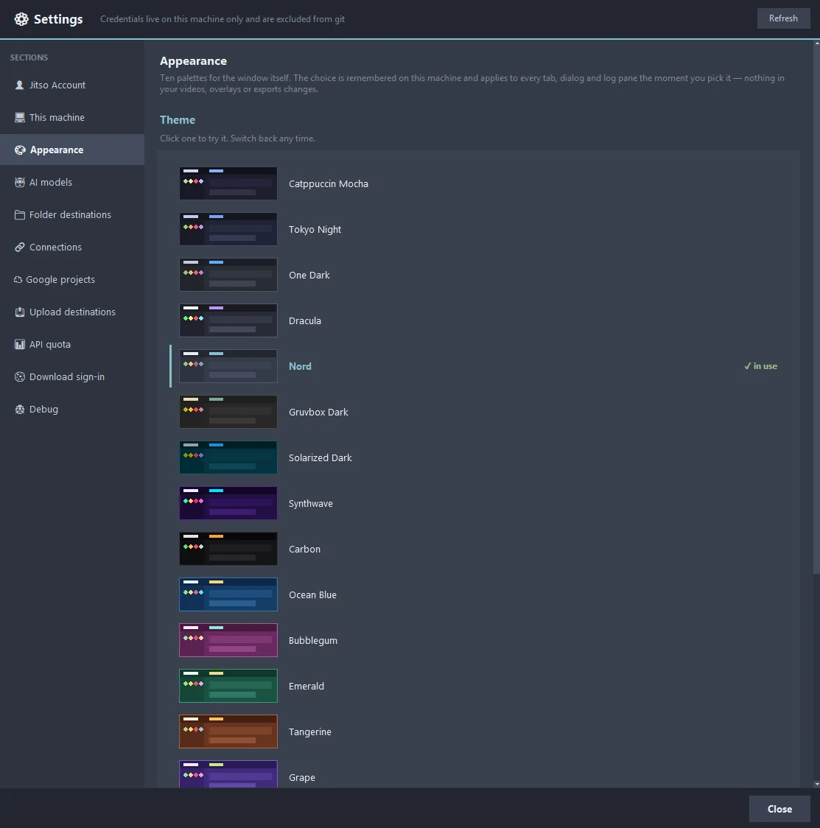Click the Refresh button
The image size is (820, 828).
click(783, 18)
